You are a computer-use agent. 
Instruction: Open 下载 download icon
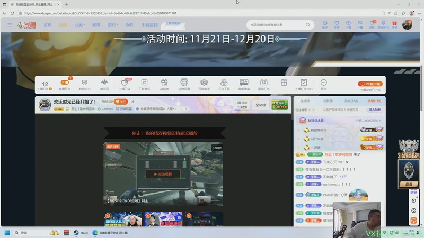click(348, 24)
